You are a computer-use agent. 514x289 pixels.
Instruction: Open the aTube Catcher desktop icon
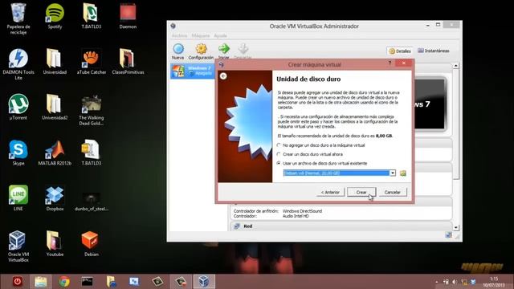[91, 62]
